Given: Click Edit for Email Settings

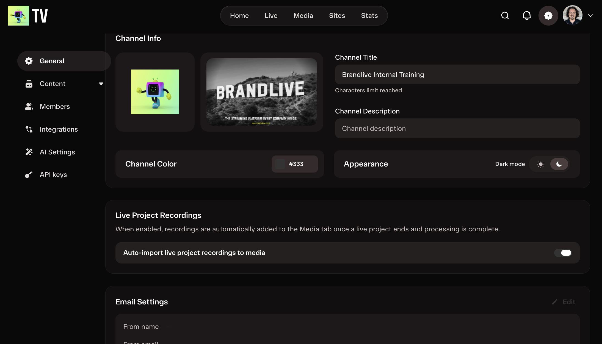Looking at the screenshot, I should click(x=564, y=302).
